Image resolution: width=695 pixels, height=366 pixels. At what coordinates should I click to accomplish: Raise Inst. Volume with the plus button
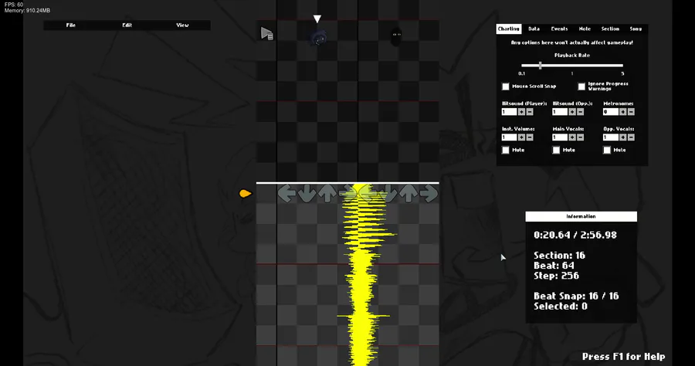[x=522, y=137]
